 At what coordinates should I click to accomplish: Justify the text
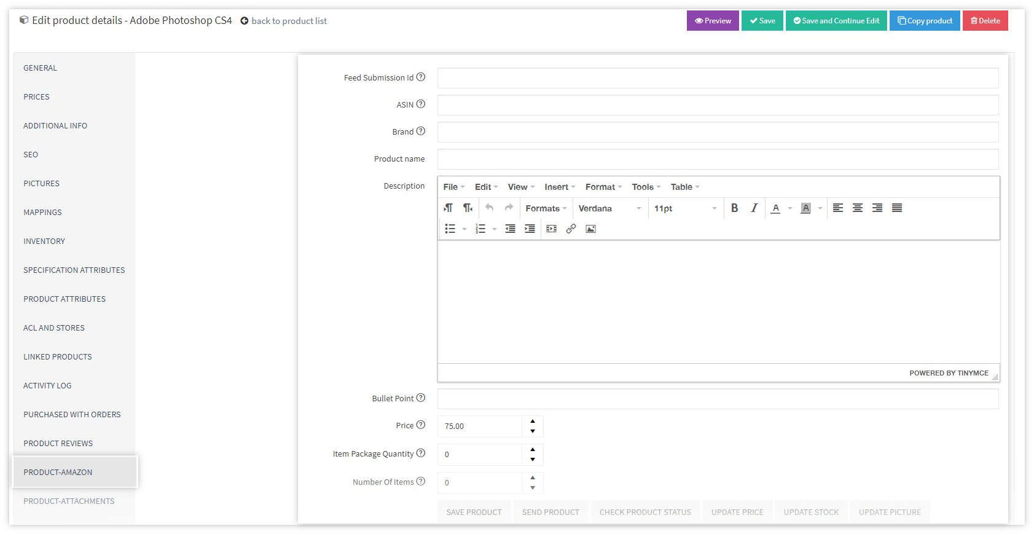[x=897, y=208]
